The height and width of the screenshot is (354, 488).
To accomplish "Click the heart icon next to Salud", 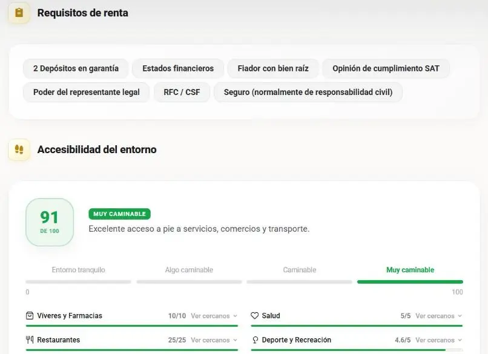I will pos(254,316).
